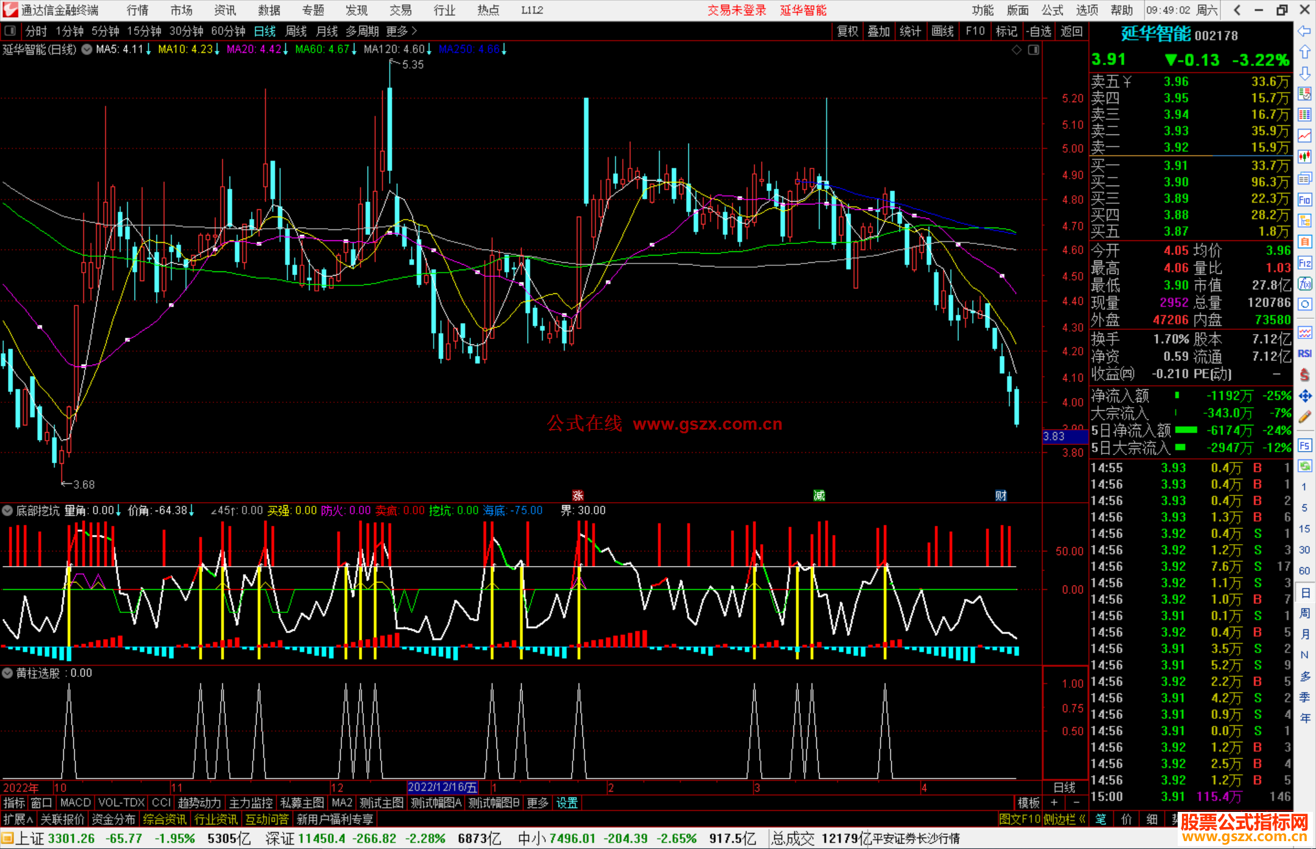Click the back arrow icon in right sidebar

(1304, 30)
